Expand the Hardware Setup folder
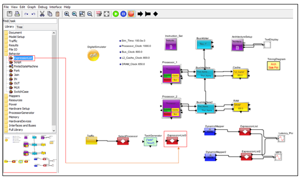The image size is (302, 180). [19, 108]
